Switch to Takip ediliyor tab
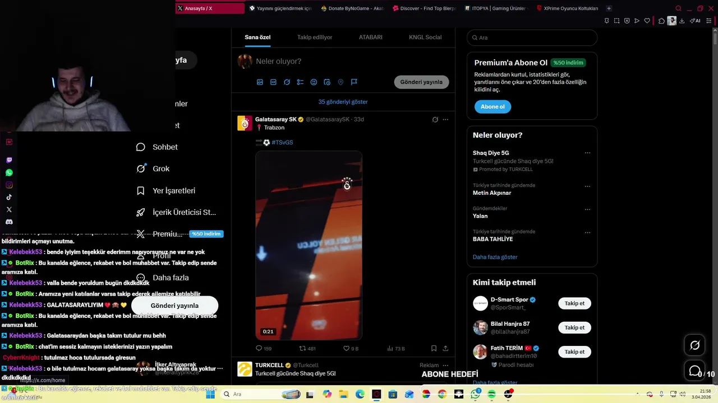This screenshot has width=718, height=403. 315,37
